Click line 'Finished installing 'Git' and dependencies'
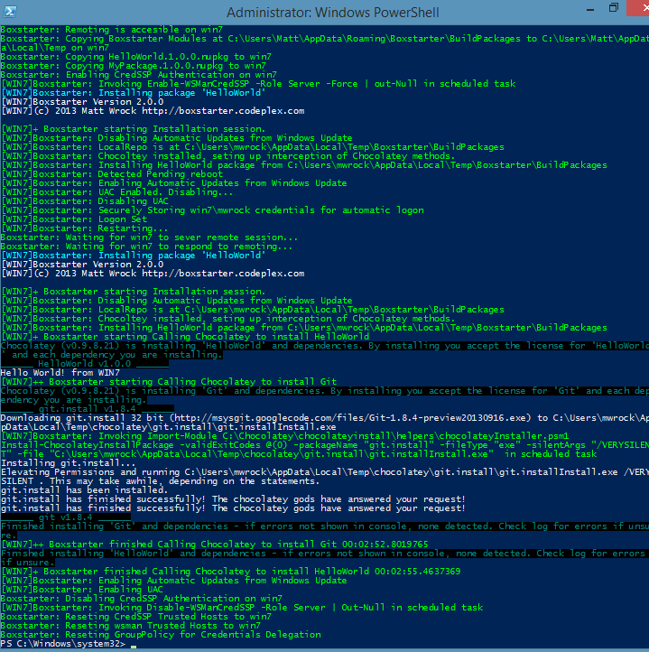This screenshot has height=652, width=649. click(324, 526)
